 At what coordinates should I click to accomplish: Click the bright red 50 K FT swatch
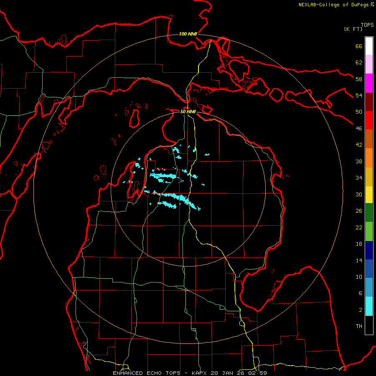tap(369, 120)
